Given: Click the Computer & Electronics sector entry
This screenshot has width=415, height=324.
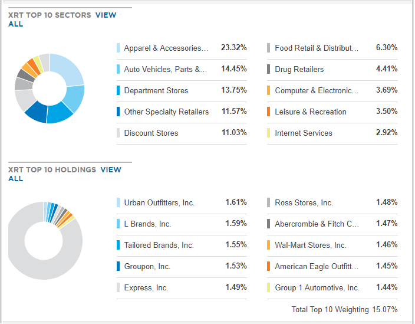Looking at the screenshot, I should point(316,90).
